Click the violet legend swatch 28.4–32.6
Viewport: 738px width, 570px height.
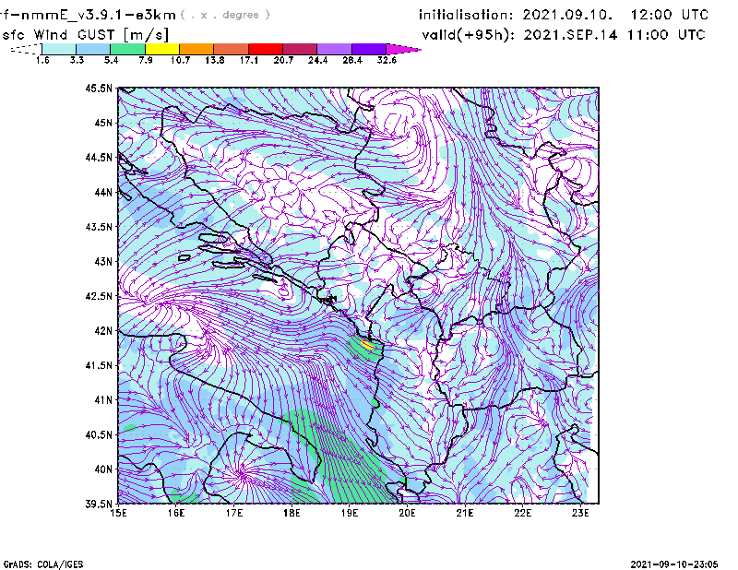[x=369, y=49]
